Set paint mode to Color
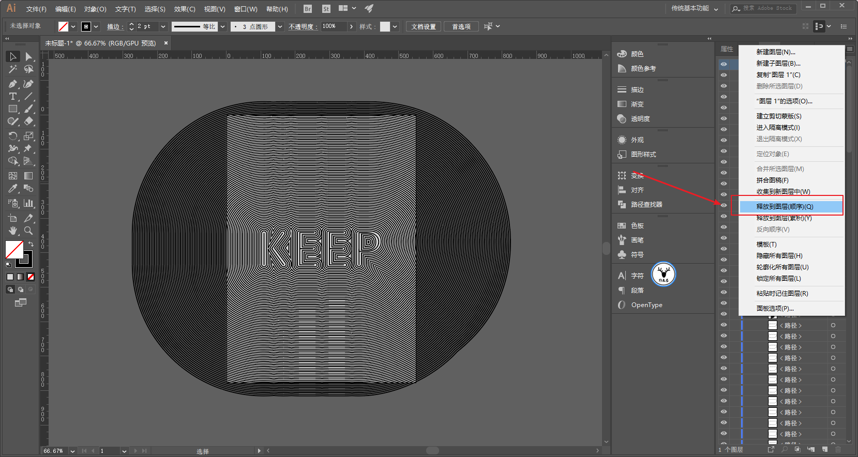Image resolution: width=858 pixels, height=457 pixels. tap(10, 277)
